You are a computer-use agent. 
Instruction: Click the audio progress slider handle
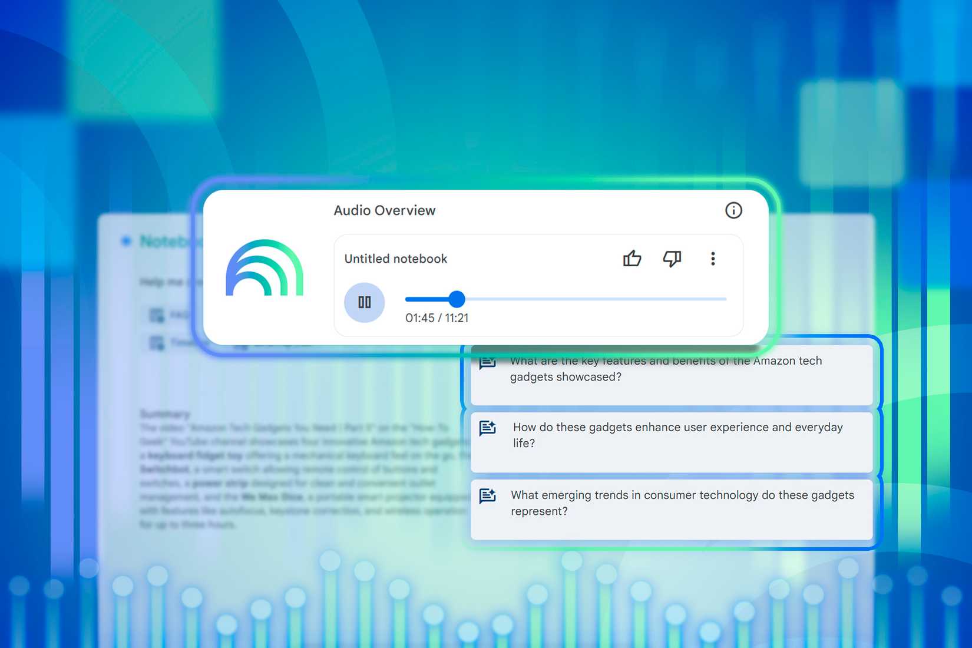click(x=457, y=299)
